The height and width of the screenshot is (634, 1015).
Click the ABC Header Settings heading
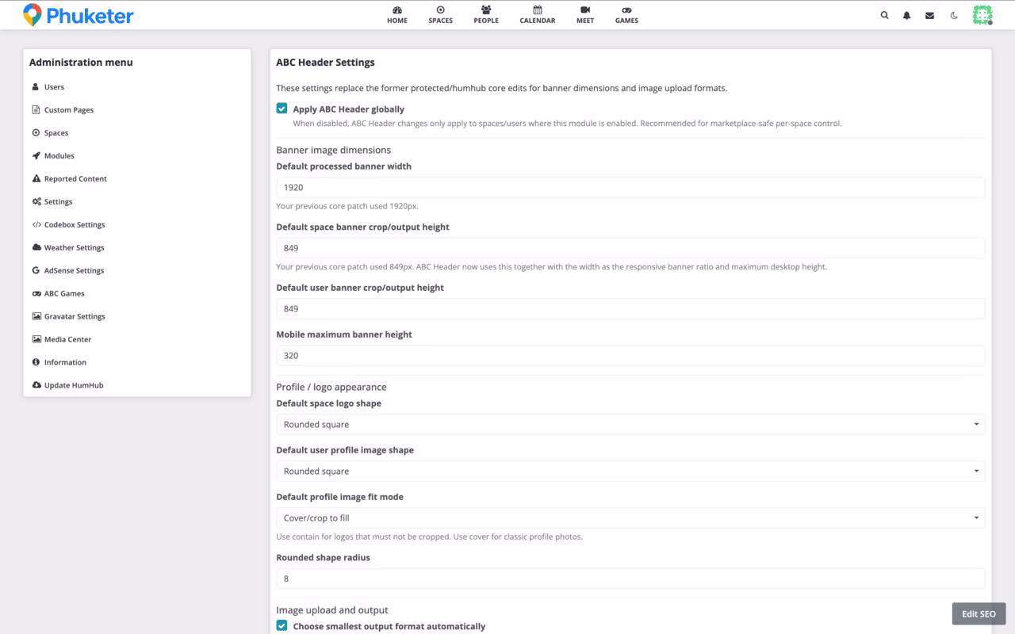click(x=325, y=62)
